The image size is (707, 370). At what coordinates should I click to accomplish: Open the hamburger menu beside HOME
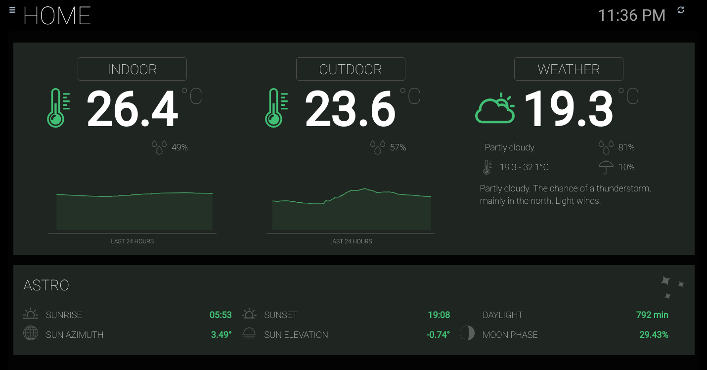point(12,10)
